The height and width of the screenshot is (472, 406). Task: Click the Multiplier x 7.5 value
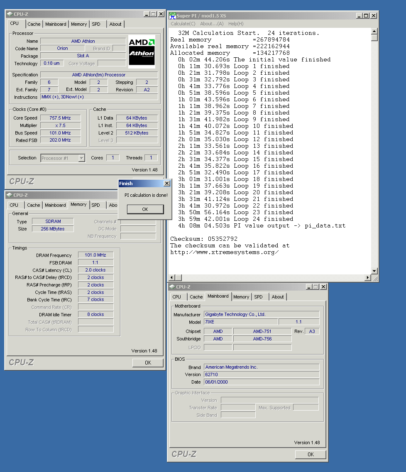pyautogui.click(x=60, y=125)
